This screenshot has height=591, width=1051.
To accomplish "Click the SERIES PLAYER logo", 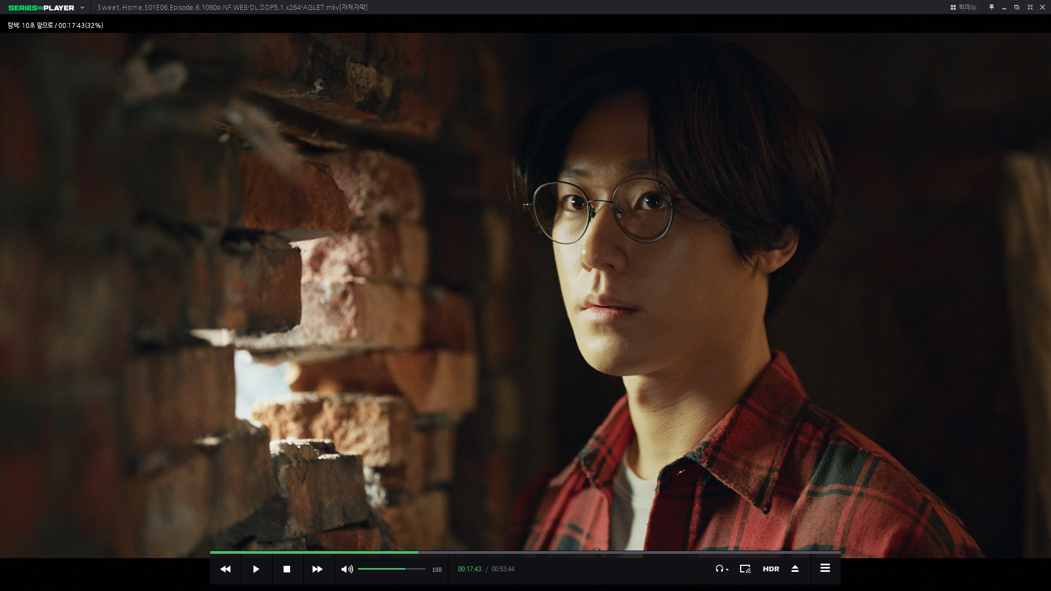I will point(41,8).
